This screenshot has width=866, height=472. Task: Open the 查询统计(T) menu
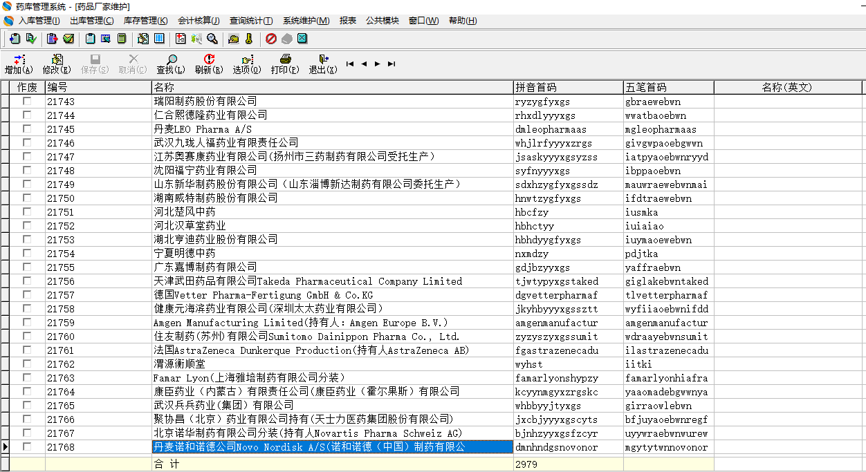pyautogui.click(x=251, y=21)
